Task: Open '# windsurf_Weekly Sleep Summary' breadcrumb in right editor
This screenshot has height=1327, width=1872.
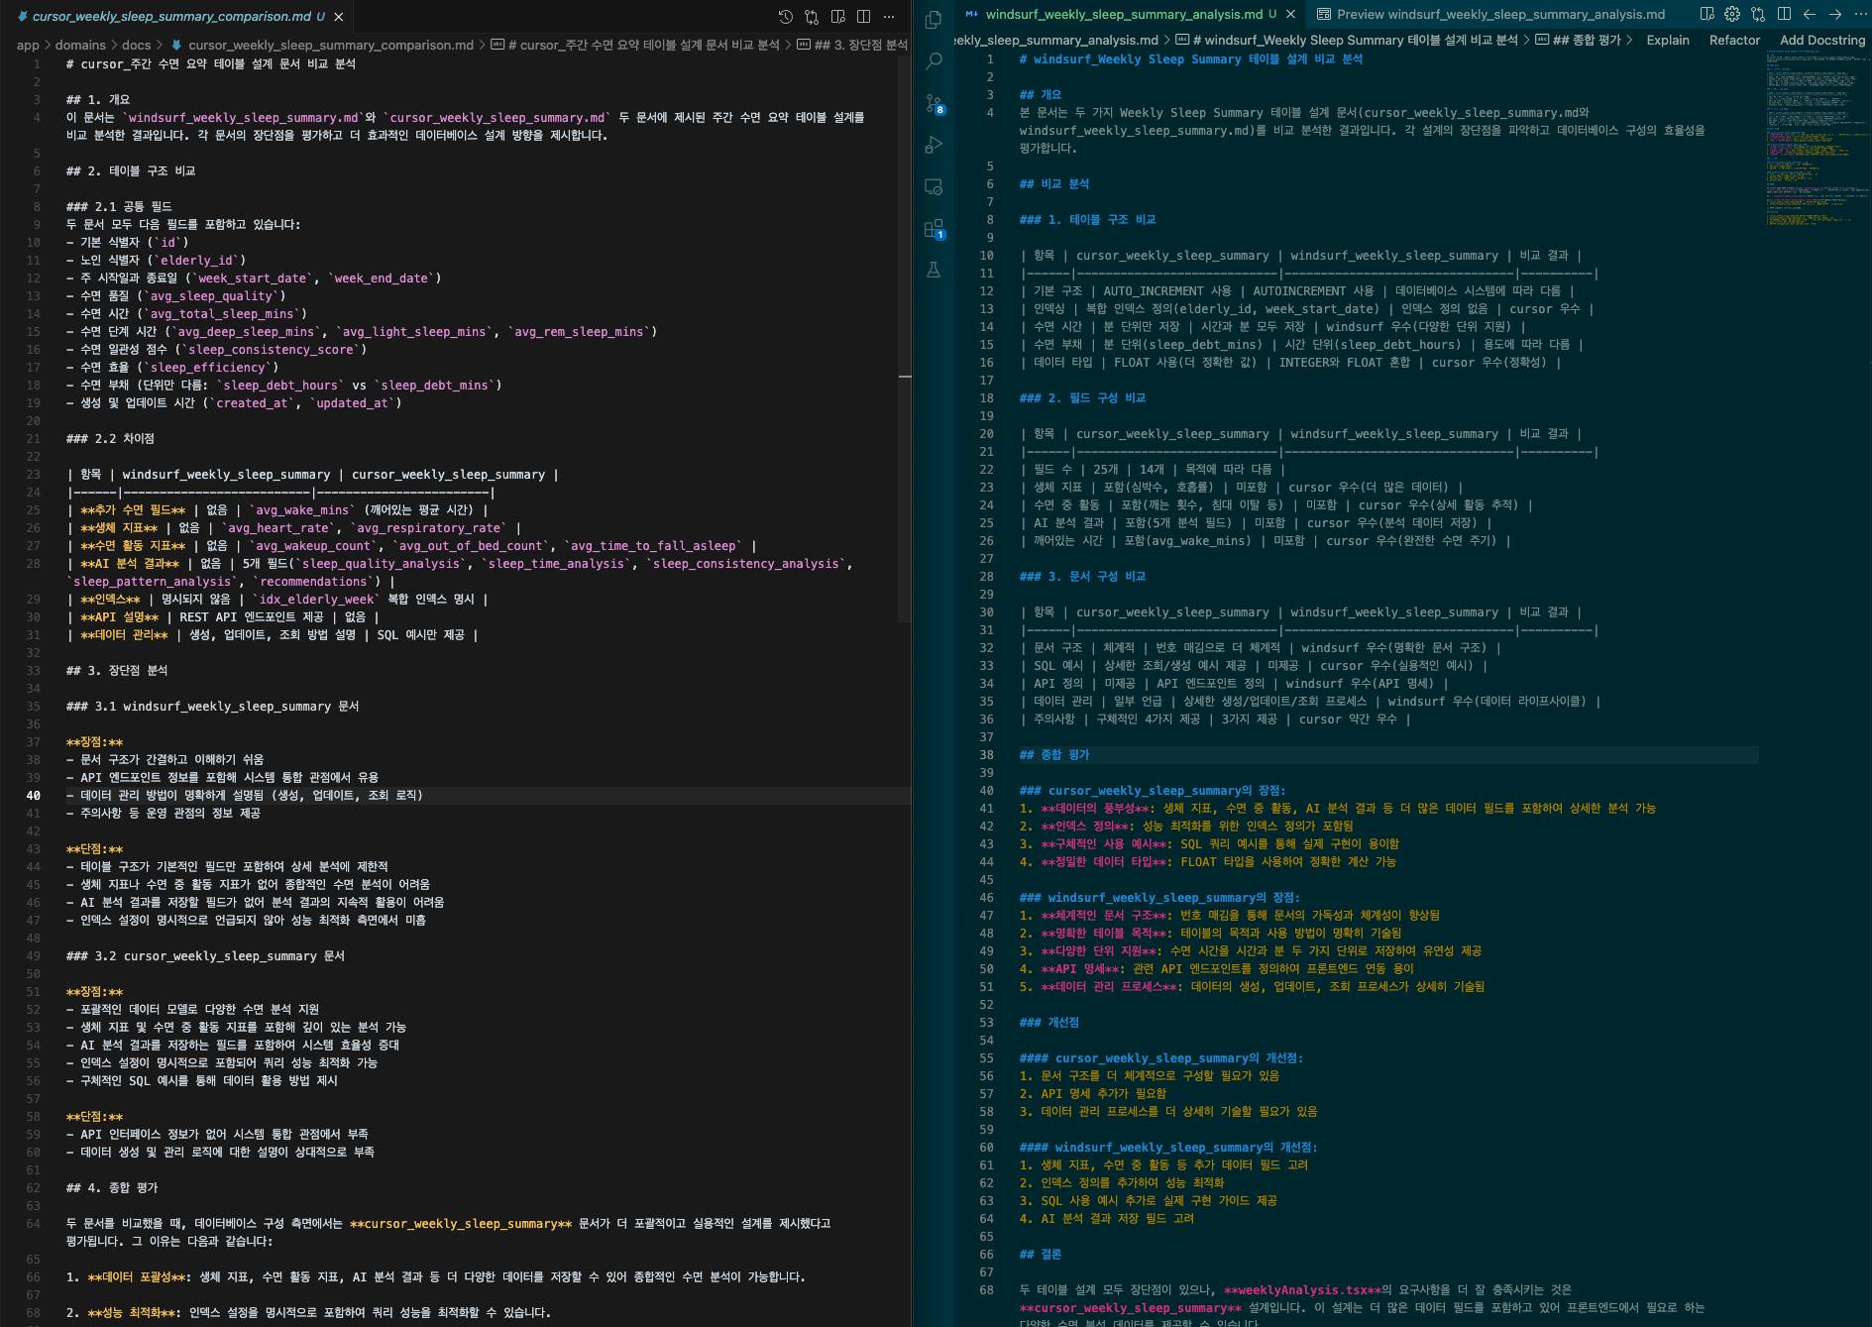Action: 1346,41
